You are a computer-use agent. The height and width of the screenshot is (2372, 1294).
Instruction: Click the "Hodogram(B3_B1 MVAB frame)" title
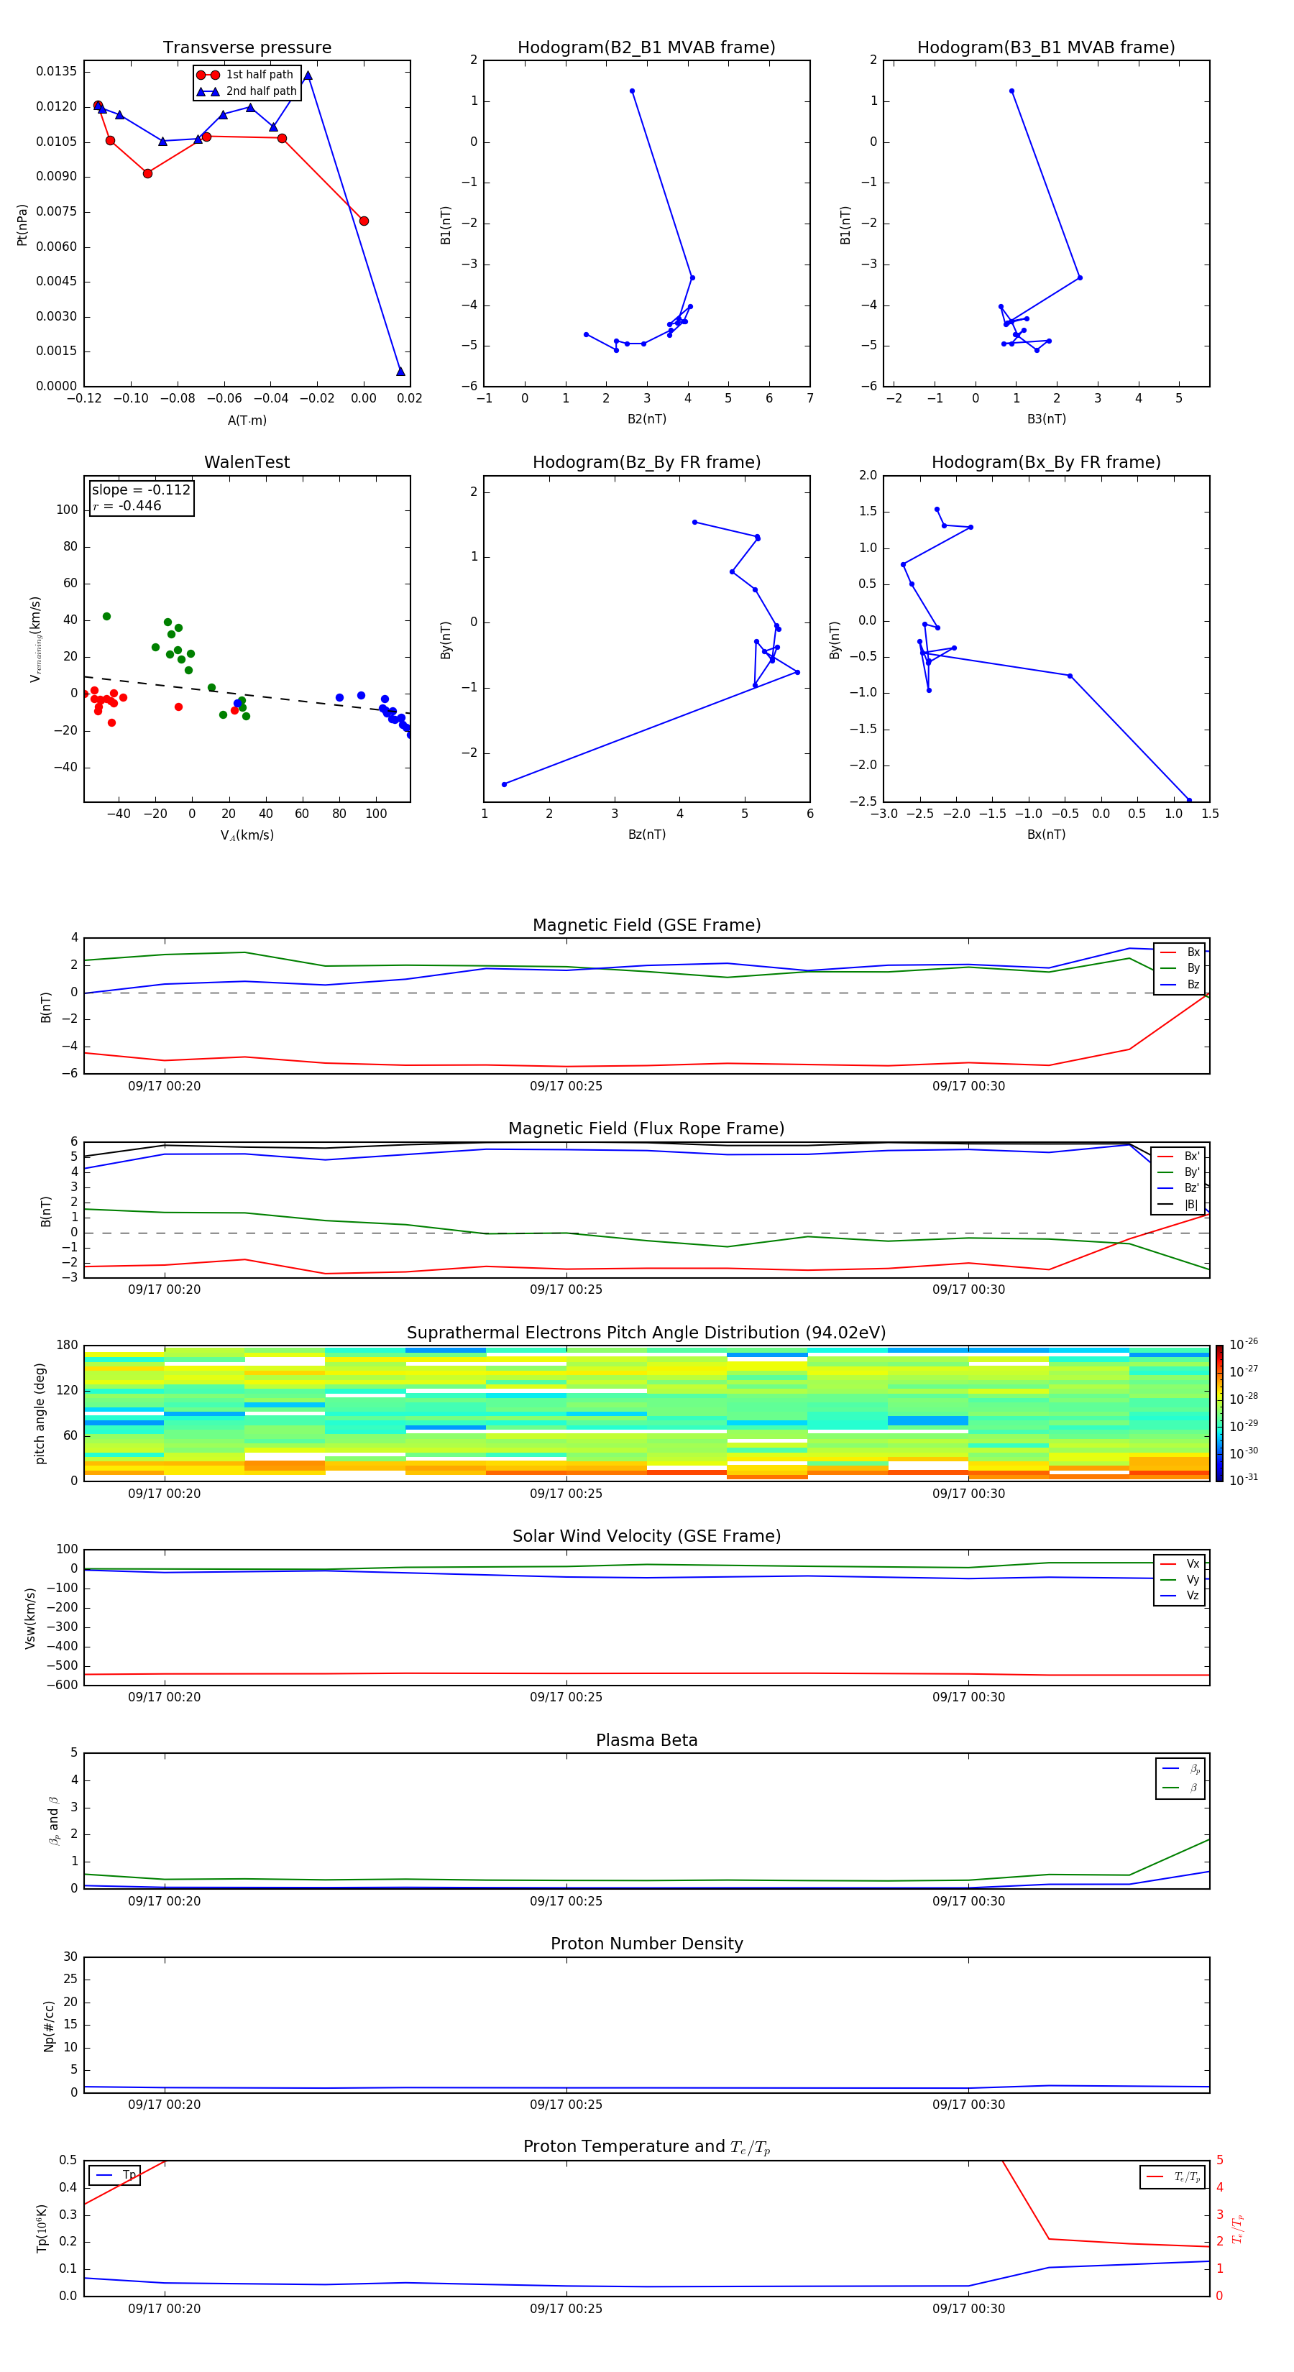(1046, 48)
